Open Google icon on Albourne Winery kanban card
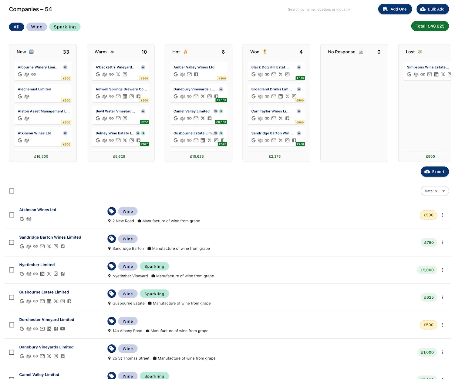Screen dimensions: 455x379 (20, 74)
